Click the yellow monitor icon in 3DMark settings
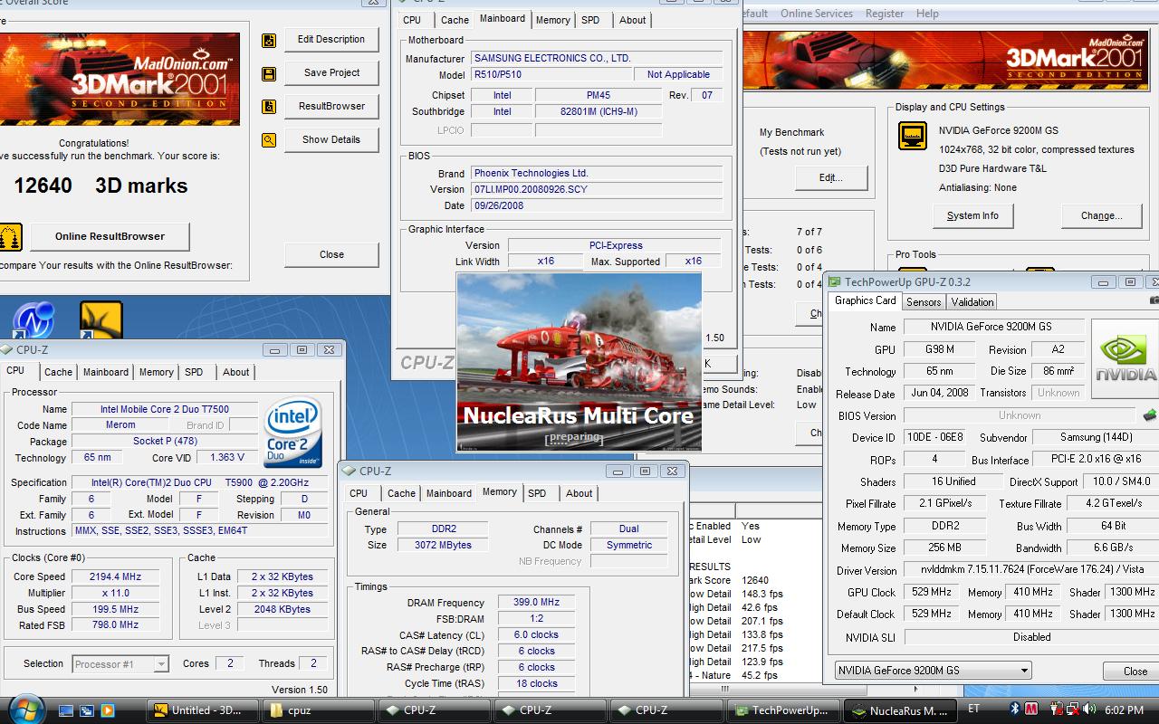Screen dimensions: 1159x724 coord(912,136)
